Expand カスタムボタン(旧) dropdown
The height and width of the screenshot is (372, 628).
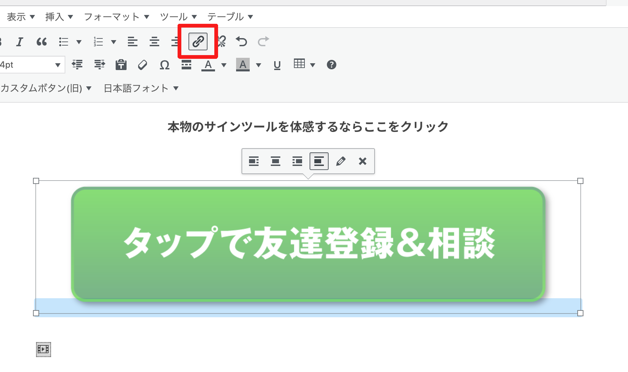(x=46, y=88)
